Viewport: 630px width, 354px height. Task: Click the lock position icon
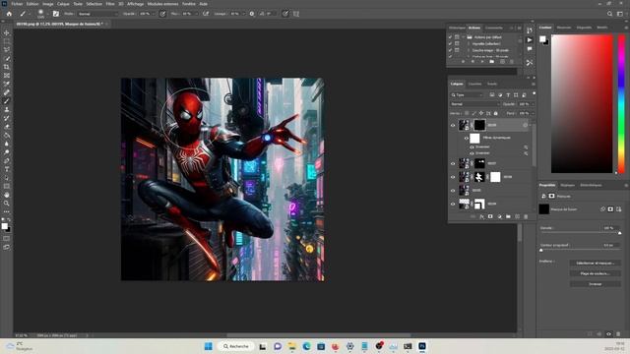(481, 114)
